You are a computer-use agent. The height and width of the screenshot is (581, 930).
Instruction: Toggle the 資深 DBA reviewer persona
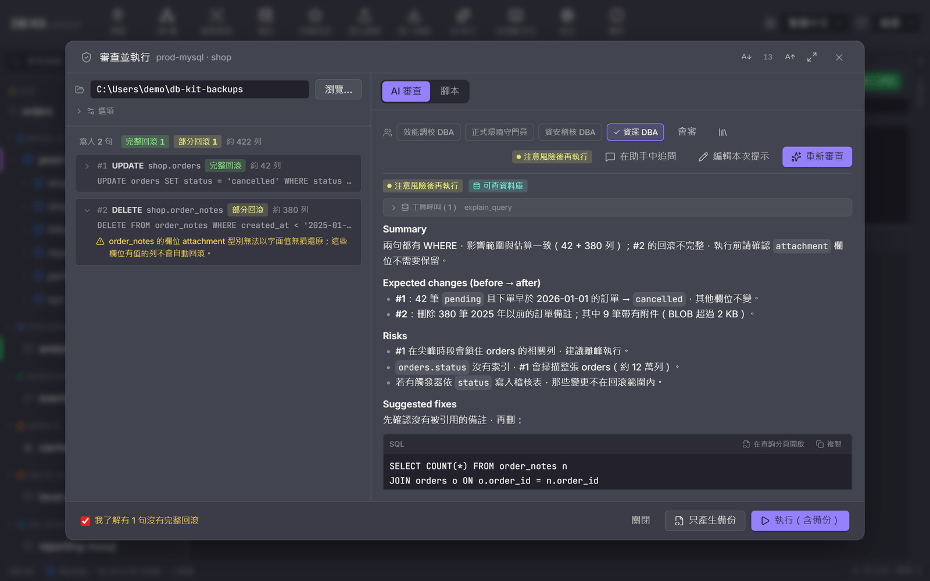click(x=635, y=132)
